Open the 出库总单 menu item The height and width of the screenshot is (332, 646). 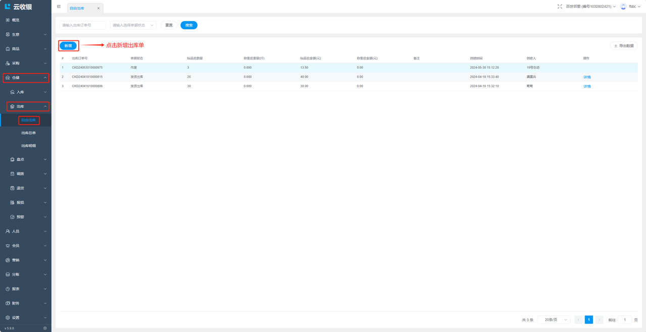point(28,133)
